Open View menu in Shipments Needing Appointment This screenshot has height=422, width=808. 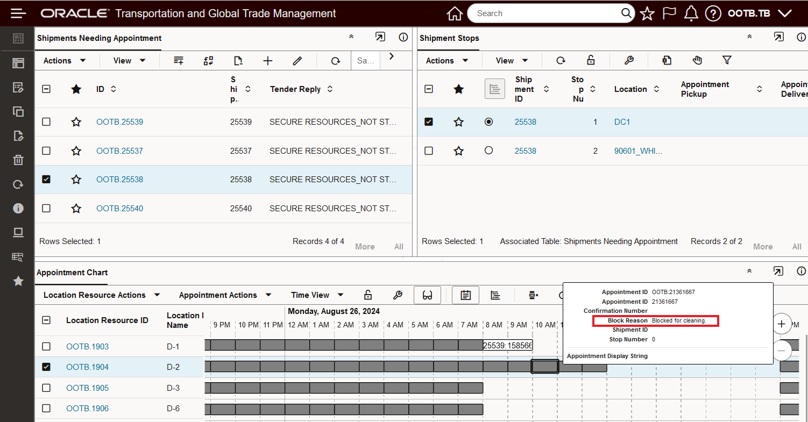130,61
